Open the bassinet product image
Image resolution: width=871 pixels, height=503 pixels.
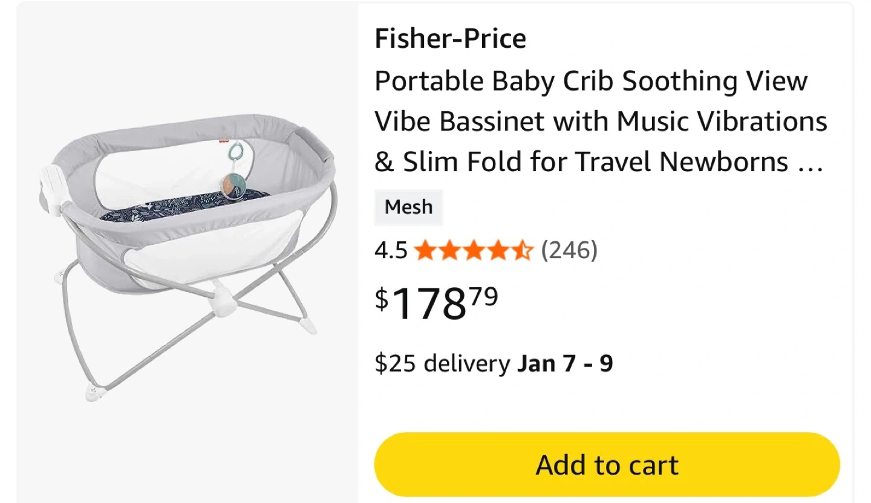188,254
